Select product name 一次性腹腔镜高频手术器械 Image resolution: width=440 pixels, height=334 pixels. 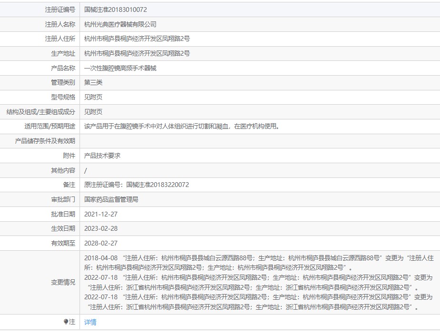(120, 68)
